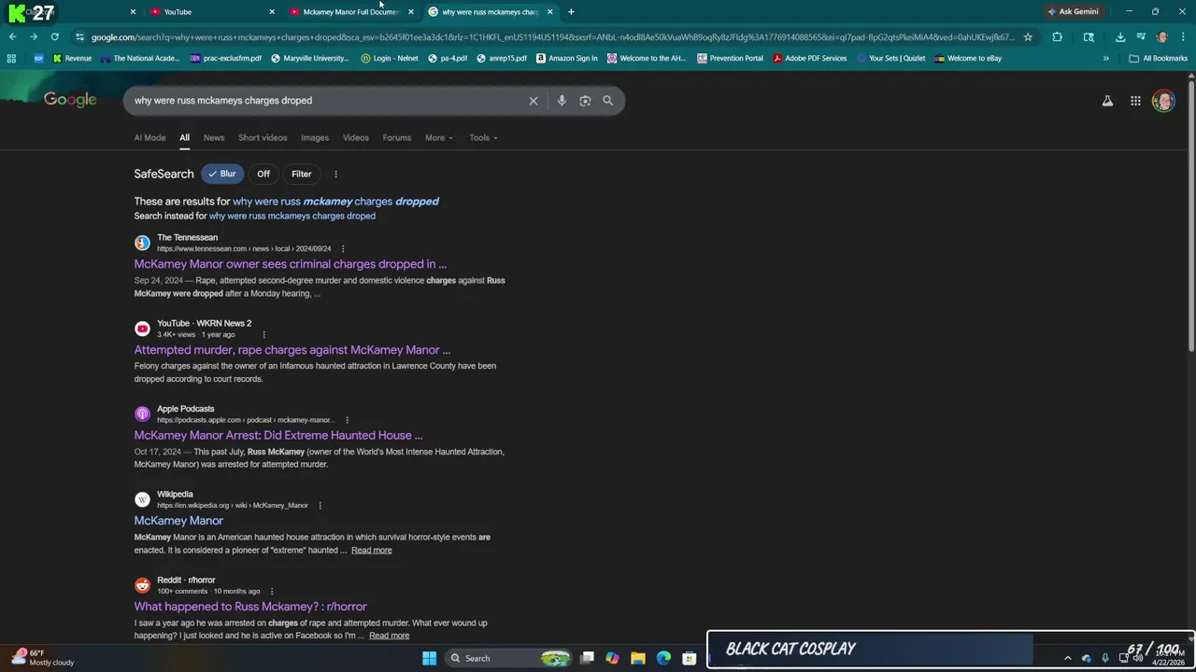The width and height of the screenshot is (1196, 672).
Task: Search instead for original misspelled query
Action: tap(292, 217)
